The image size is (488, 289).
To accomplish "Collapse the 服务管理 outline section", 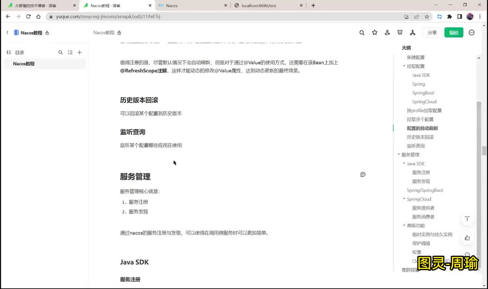I will (x=399, y=155).
